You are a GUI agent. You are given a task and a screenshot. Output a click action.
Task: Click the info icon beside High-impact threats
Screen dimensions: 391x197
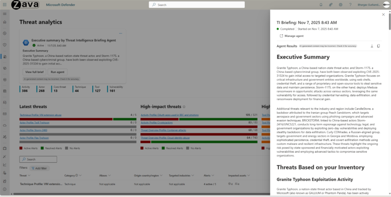click(184, 107)
